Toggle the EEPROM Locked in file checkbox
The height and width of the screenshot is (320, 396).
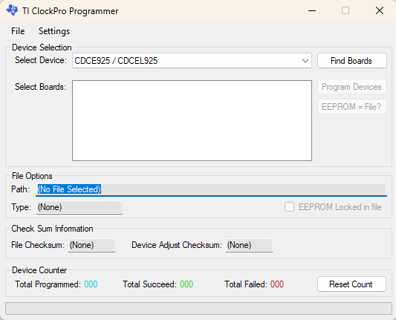click(289, 207)
